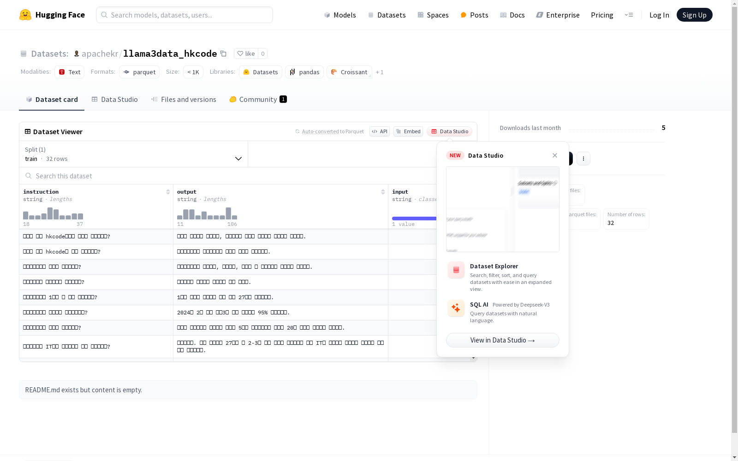Click the like count showing 0

pyautogui.click(x=263, y=53)
